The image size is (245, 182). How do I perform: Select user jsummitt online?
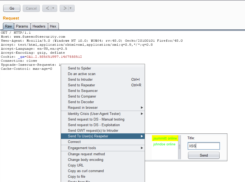click(x=165, y=138)
